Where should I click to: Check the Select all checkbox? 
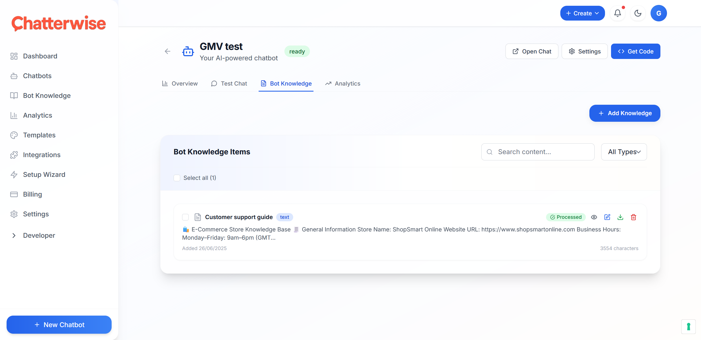tap(177, 178)
